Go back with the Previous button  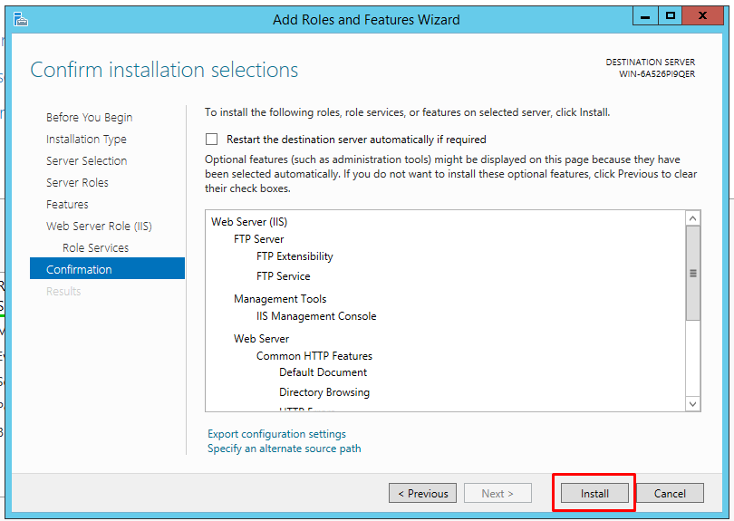pos(422,494)
